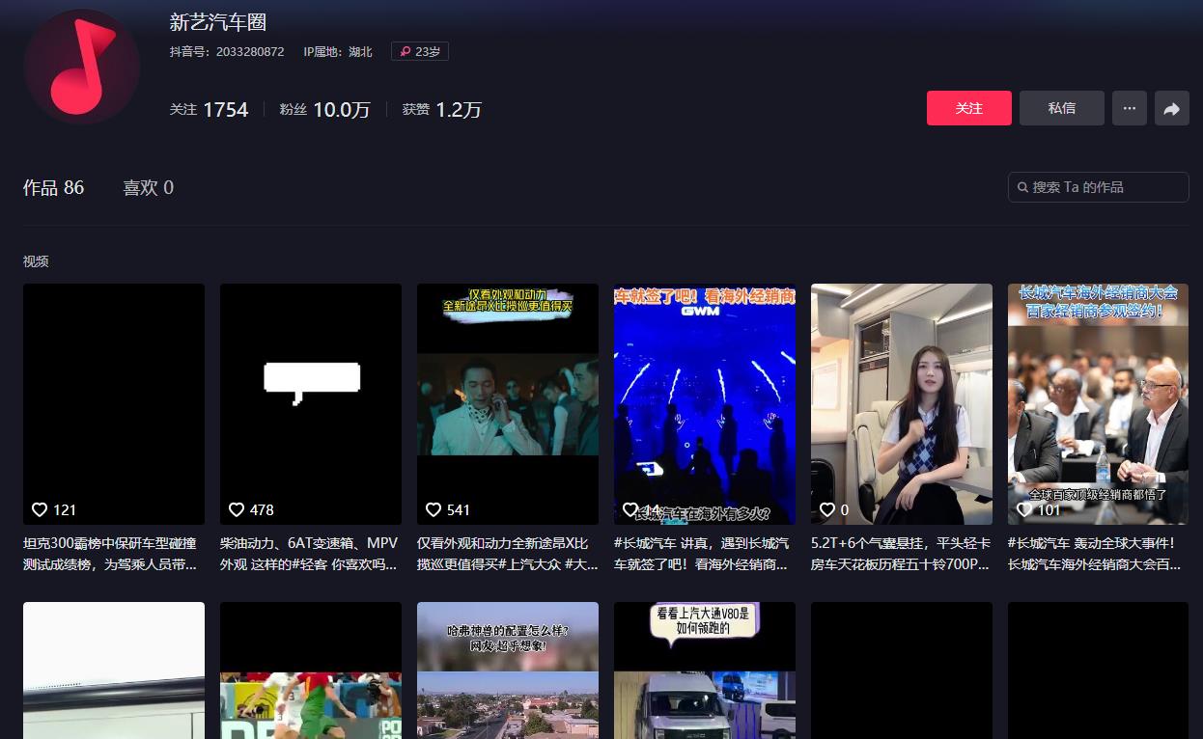Screen dimensions: 1203x739
Task: Select the 作品 86 tab
Action: 54,187
